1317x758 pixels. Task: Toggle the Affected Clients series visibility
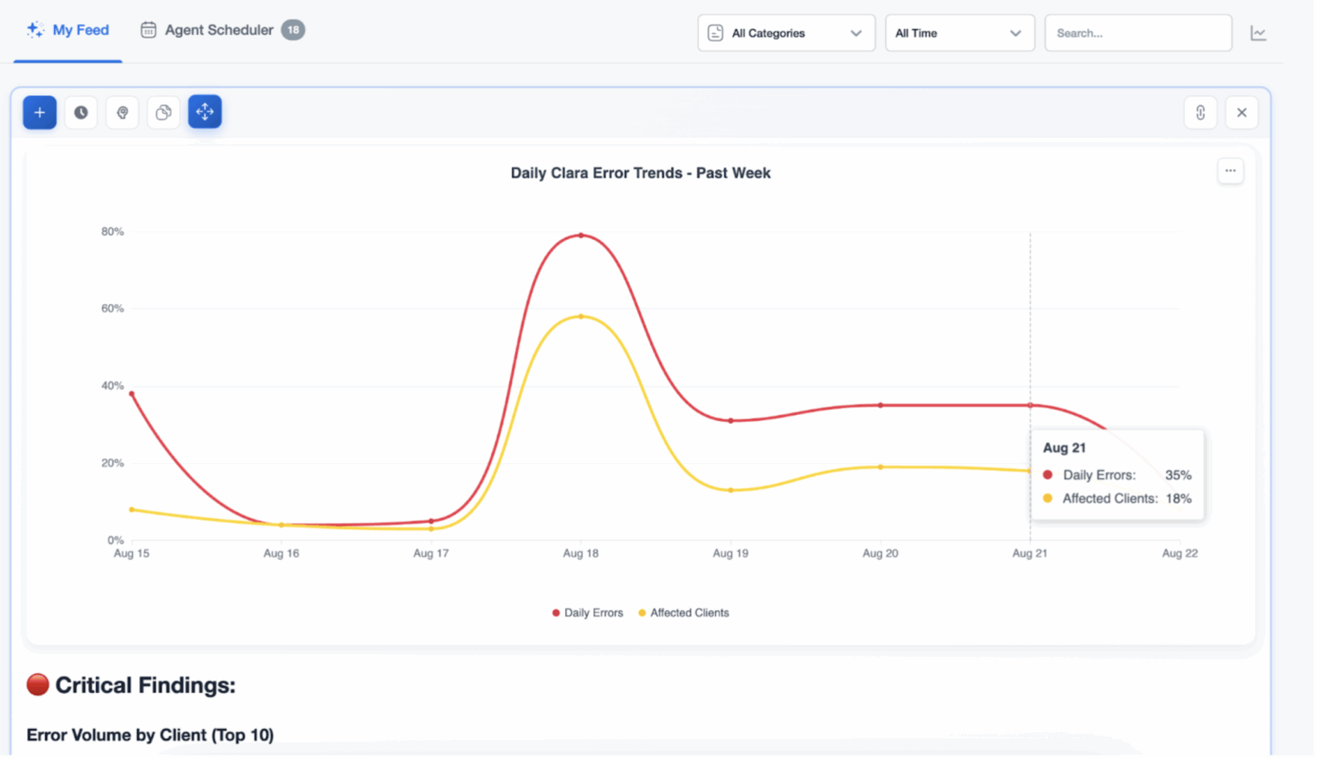(683, 612)
